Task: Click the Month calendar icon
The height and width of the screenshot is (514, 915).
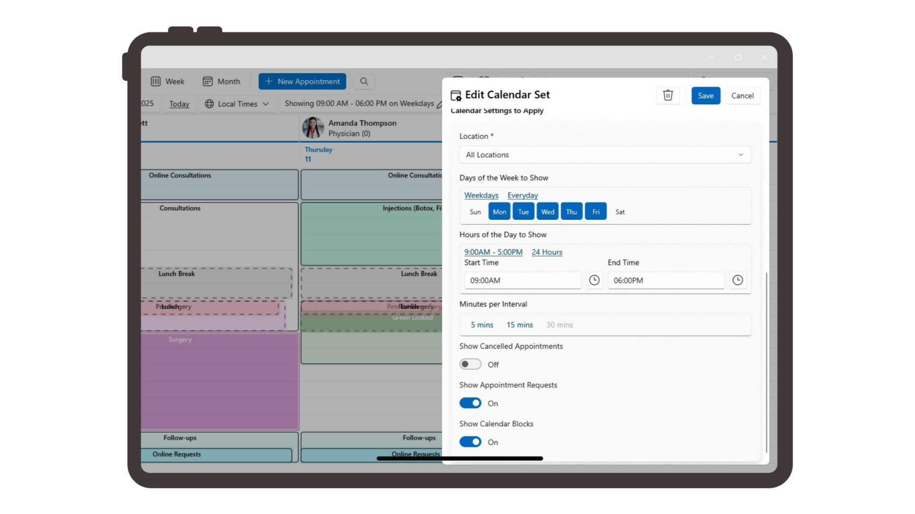Action: click(x=207, y=81)
